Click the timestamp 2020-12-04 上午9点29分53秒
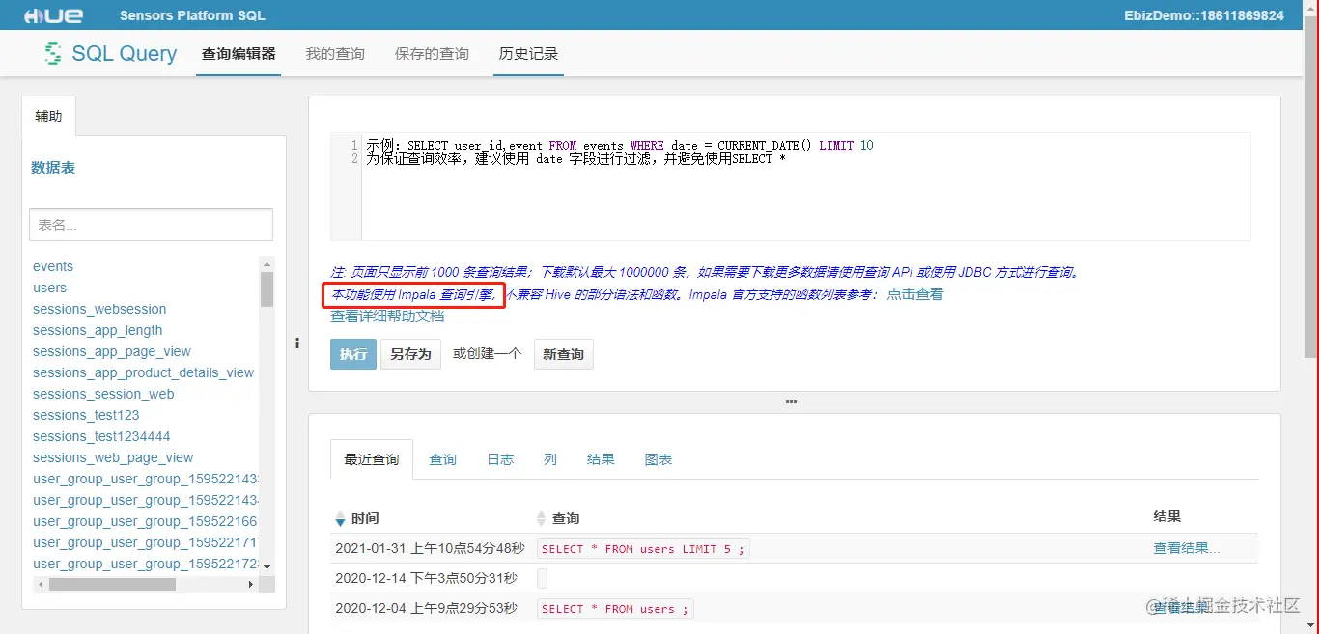Image resolution: width=1319 pixels, height=634 pixels. pyautogui.click(x=426, y=608)
